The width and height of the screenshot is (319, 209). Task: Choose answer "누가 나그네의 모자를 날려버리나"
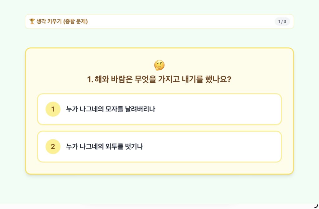pos(111,109)
